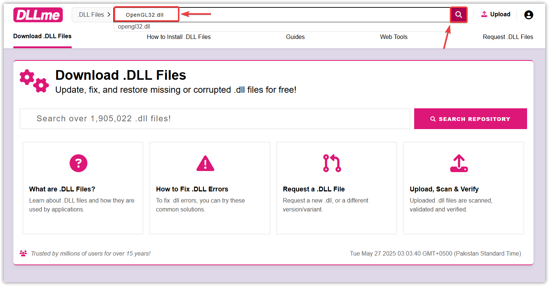Click the question mark icon

click(78, 163)
